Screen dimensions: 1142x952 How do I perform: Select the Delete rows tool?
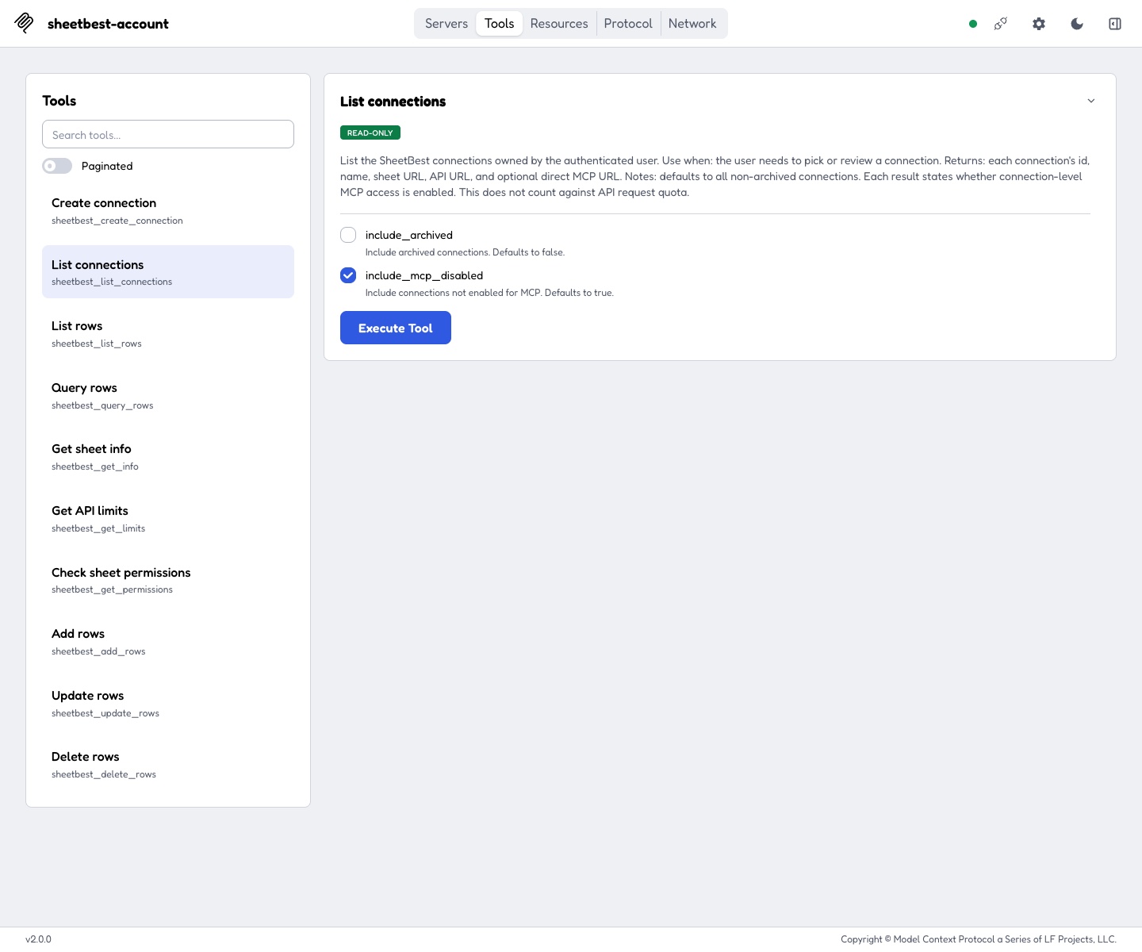coord(168,765)
